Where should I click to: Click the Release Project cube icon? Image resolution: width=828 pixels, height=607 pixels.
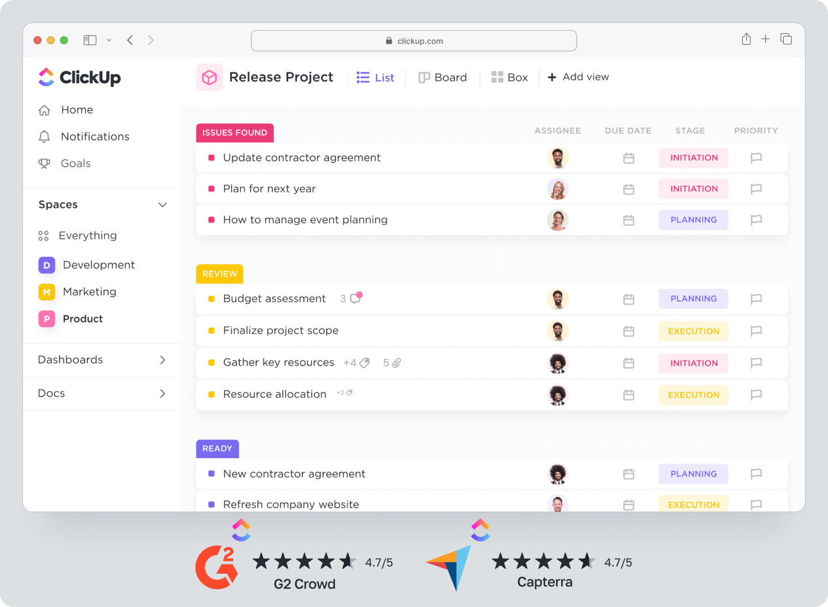[x=209, y=78]
